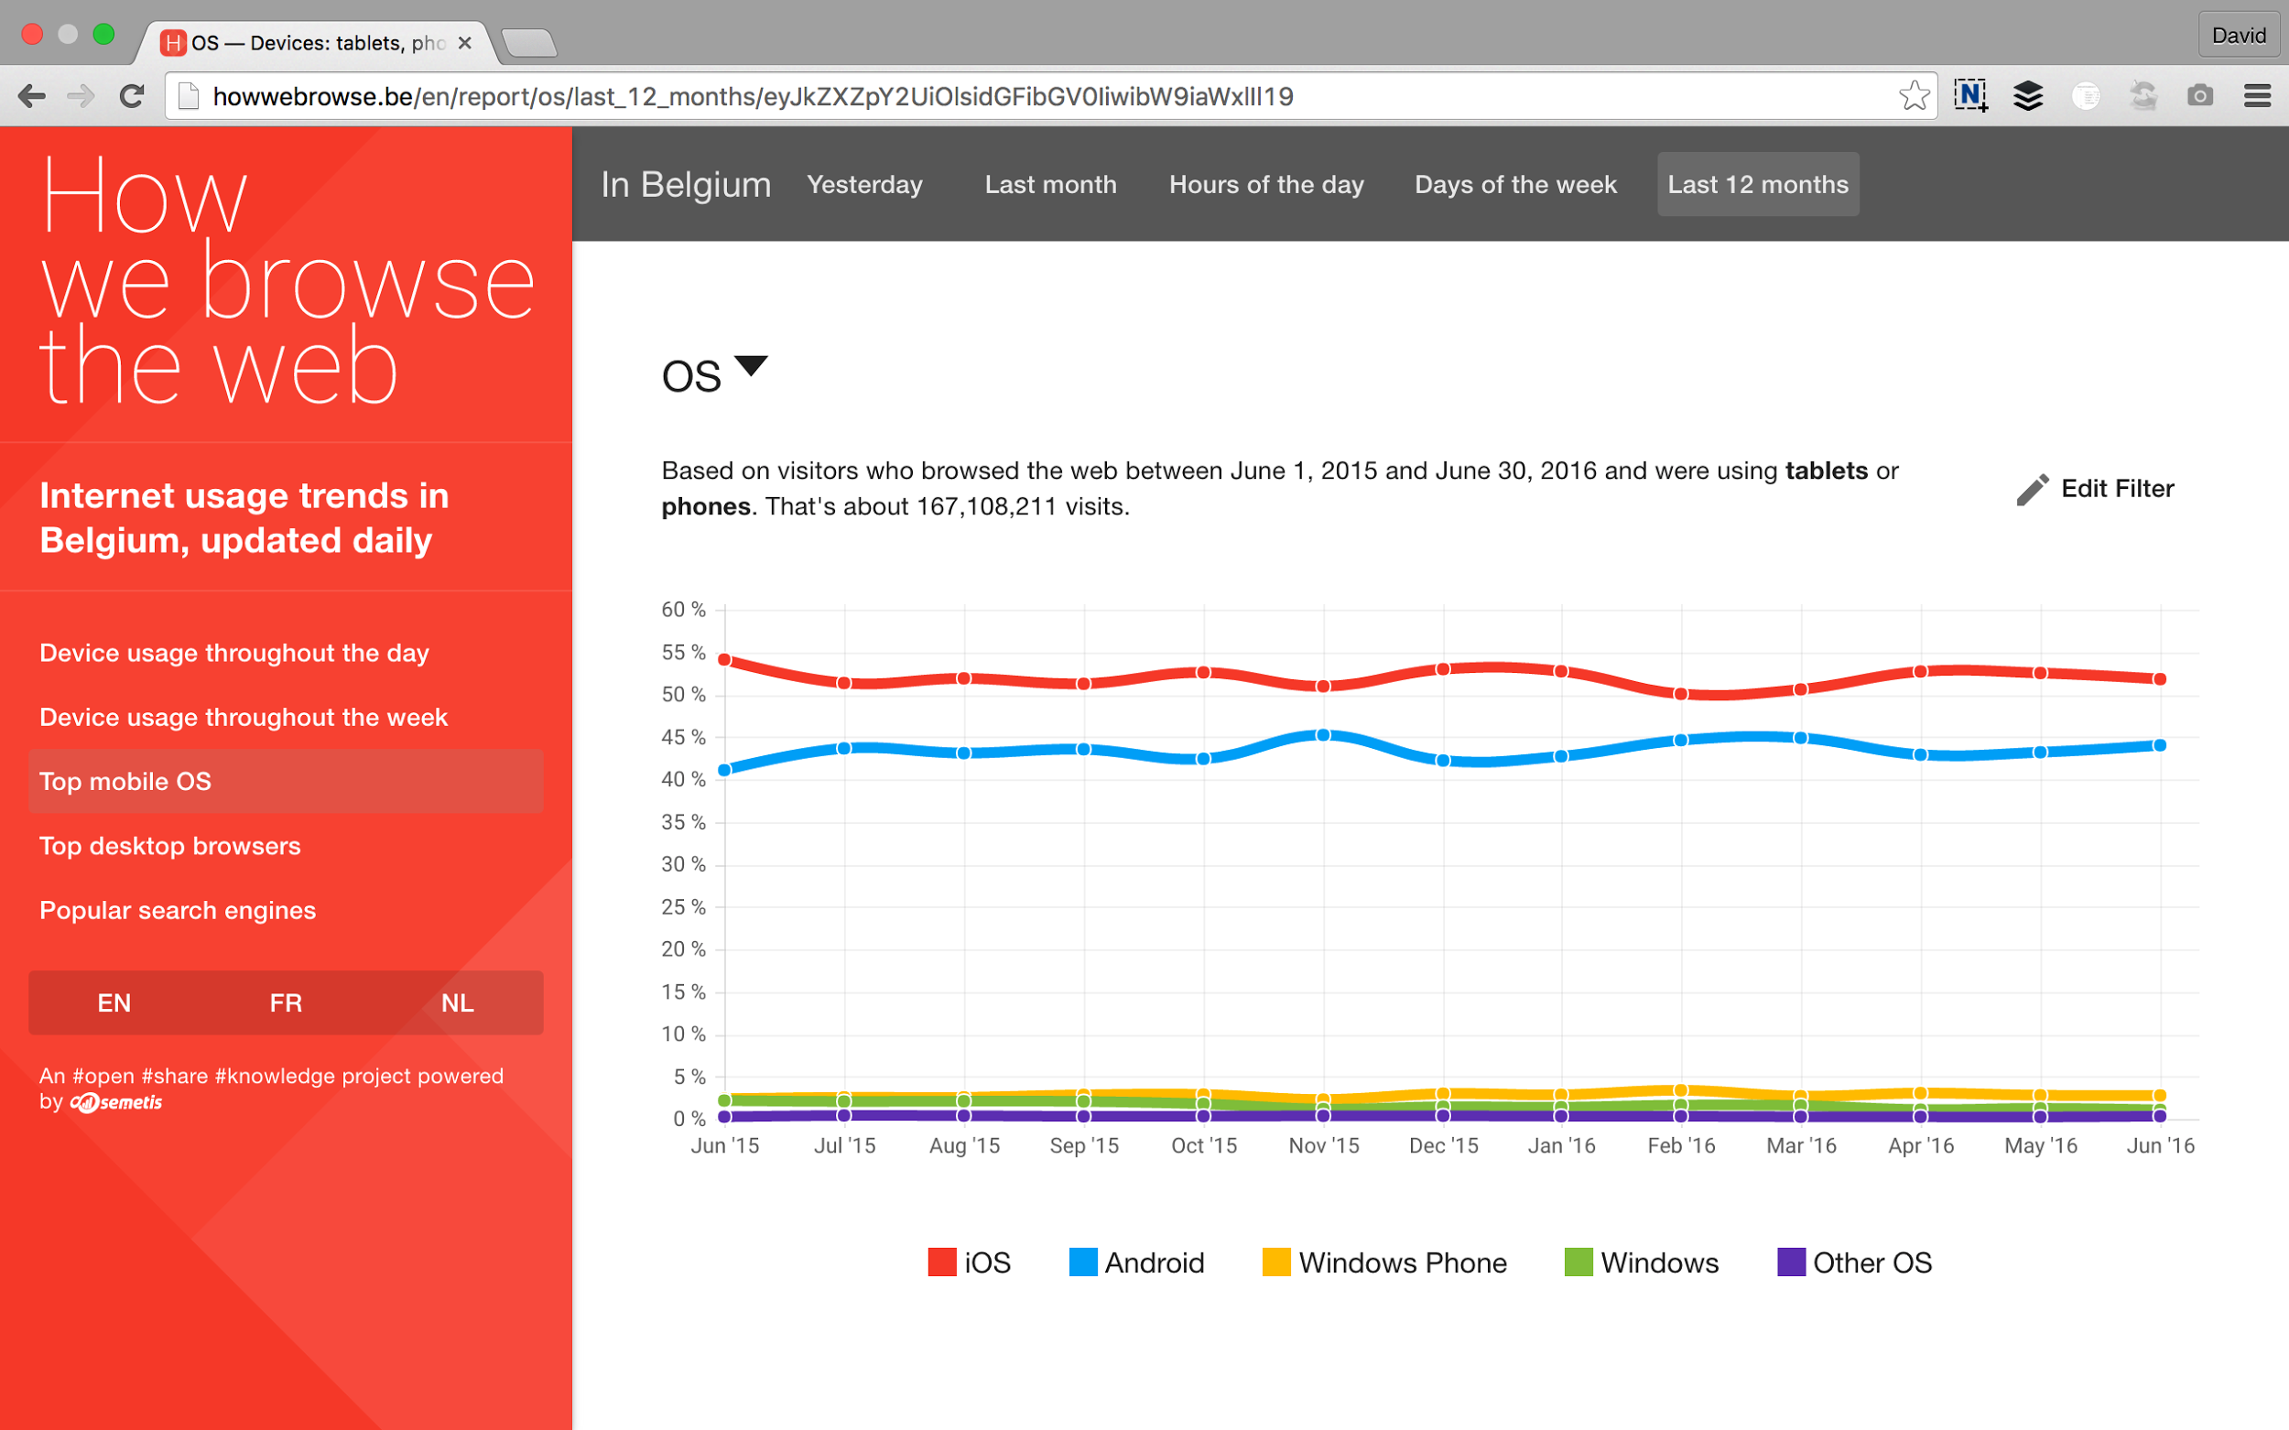The width and height of the screenshot is (2289, 1430).
Task: Switch language to NL
Action: pyautogui.click(x=457, y=1002)
